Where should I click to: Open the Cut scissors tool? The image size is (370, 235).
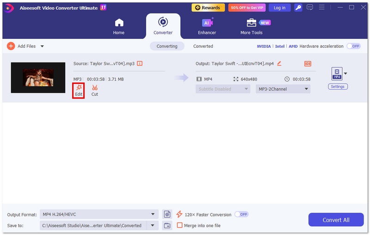[95, 90]
